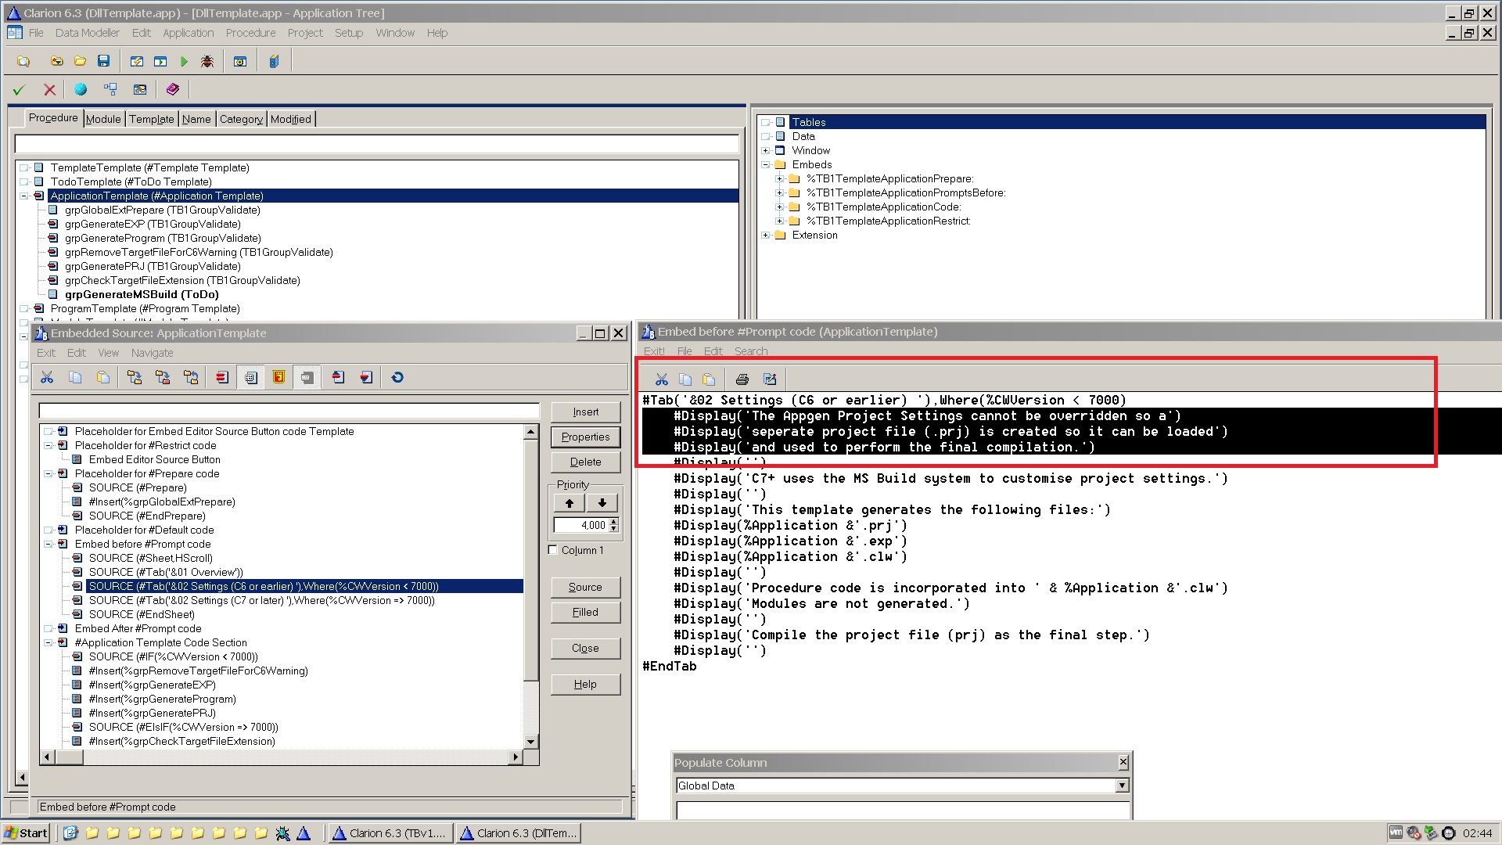Open the Procedure menu
1502x845 pixels.
[250, 33]
